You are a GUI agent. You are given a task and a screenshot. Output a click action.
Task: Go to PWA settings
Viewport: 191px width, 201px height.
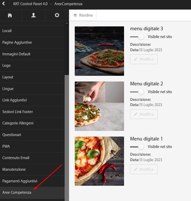tap(32, 146)
